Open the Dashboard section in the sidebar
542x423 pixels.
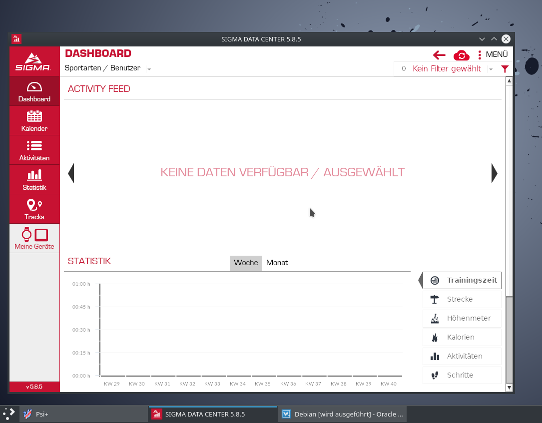[x=34, y=92]
